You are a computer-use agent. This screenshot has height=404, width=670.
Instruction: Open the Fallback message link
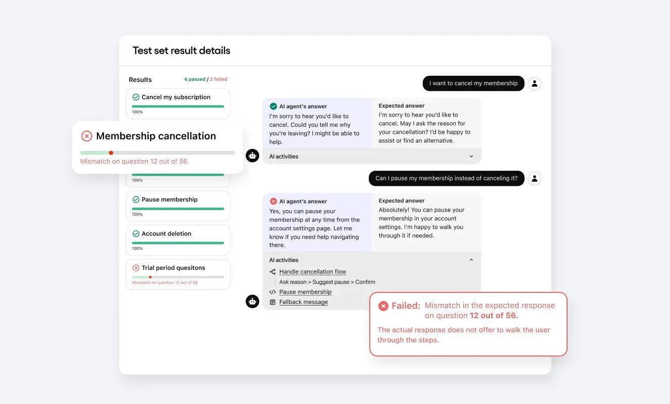pos(304,302)
